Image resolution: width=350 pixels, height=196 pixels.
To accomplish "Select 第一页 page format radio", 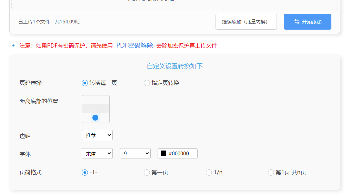I will point(147,172).
